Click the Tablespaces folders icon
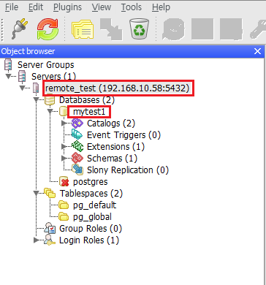The image size is (266, 285). 50,193
